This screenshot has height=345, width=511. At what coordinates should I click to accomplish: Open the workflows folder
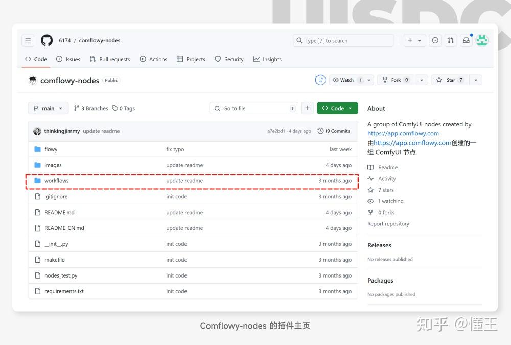pos(56,180)
